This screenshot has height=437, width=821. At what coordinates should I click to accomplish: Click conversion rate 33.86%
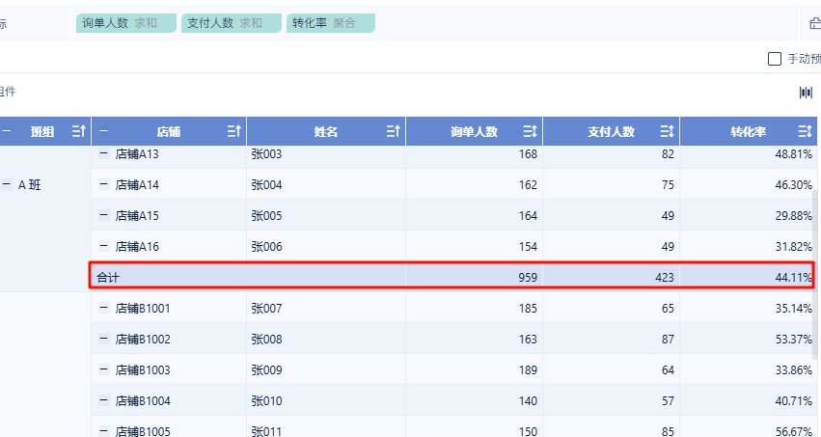(x=794, y=370)
